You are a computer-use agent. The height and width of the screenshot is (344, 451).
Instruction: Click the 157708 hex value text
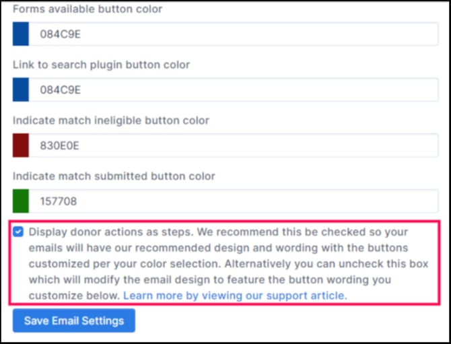click(x=59, y=201)
